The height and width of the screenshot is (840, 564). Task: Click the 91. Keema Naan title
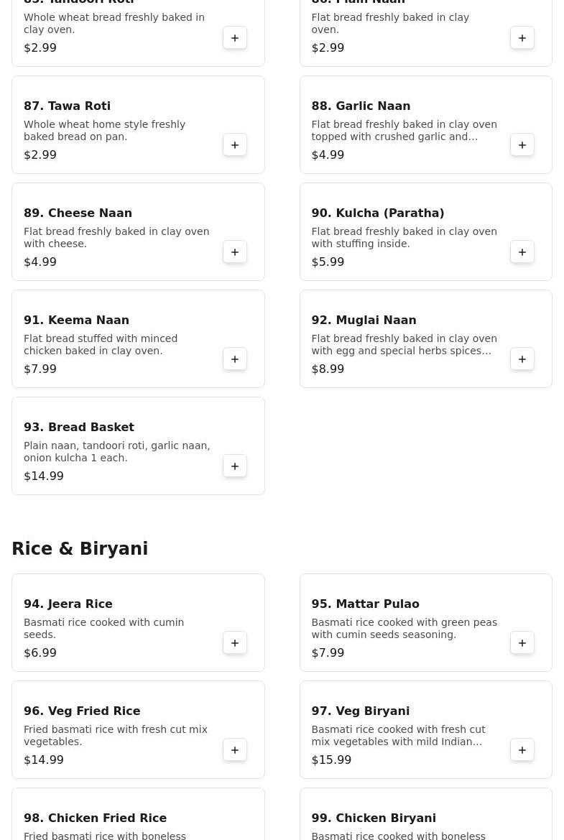(x=76, y=320)
